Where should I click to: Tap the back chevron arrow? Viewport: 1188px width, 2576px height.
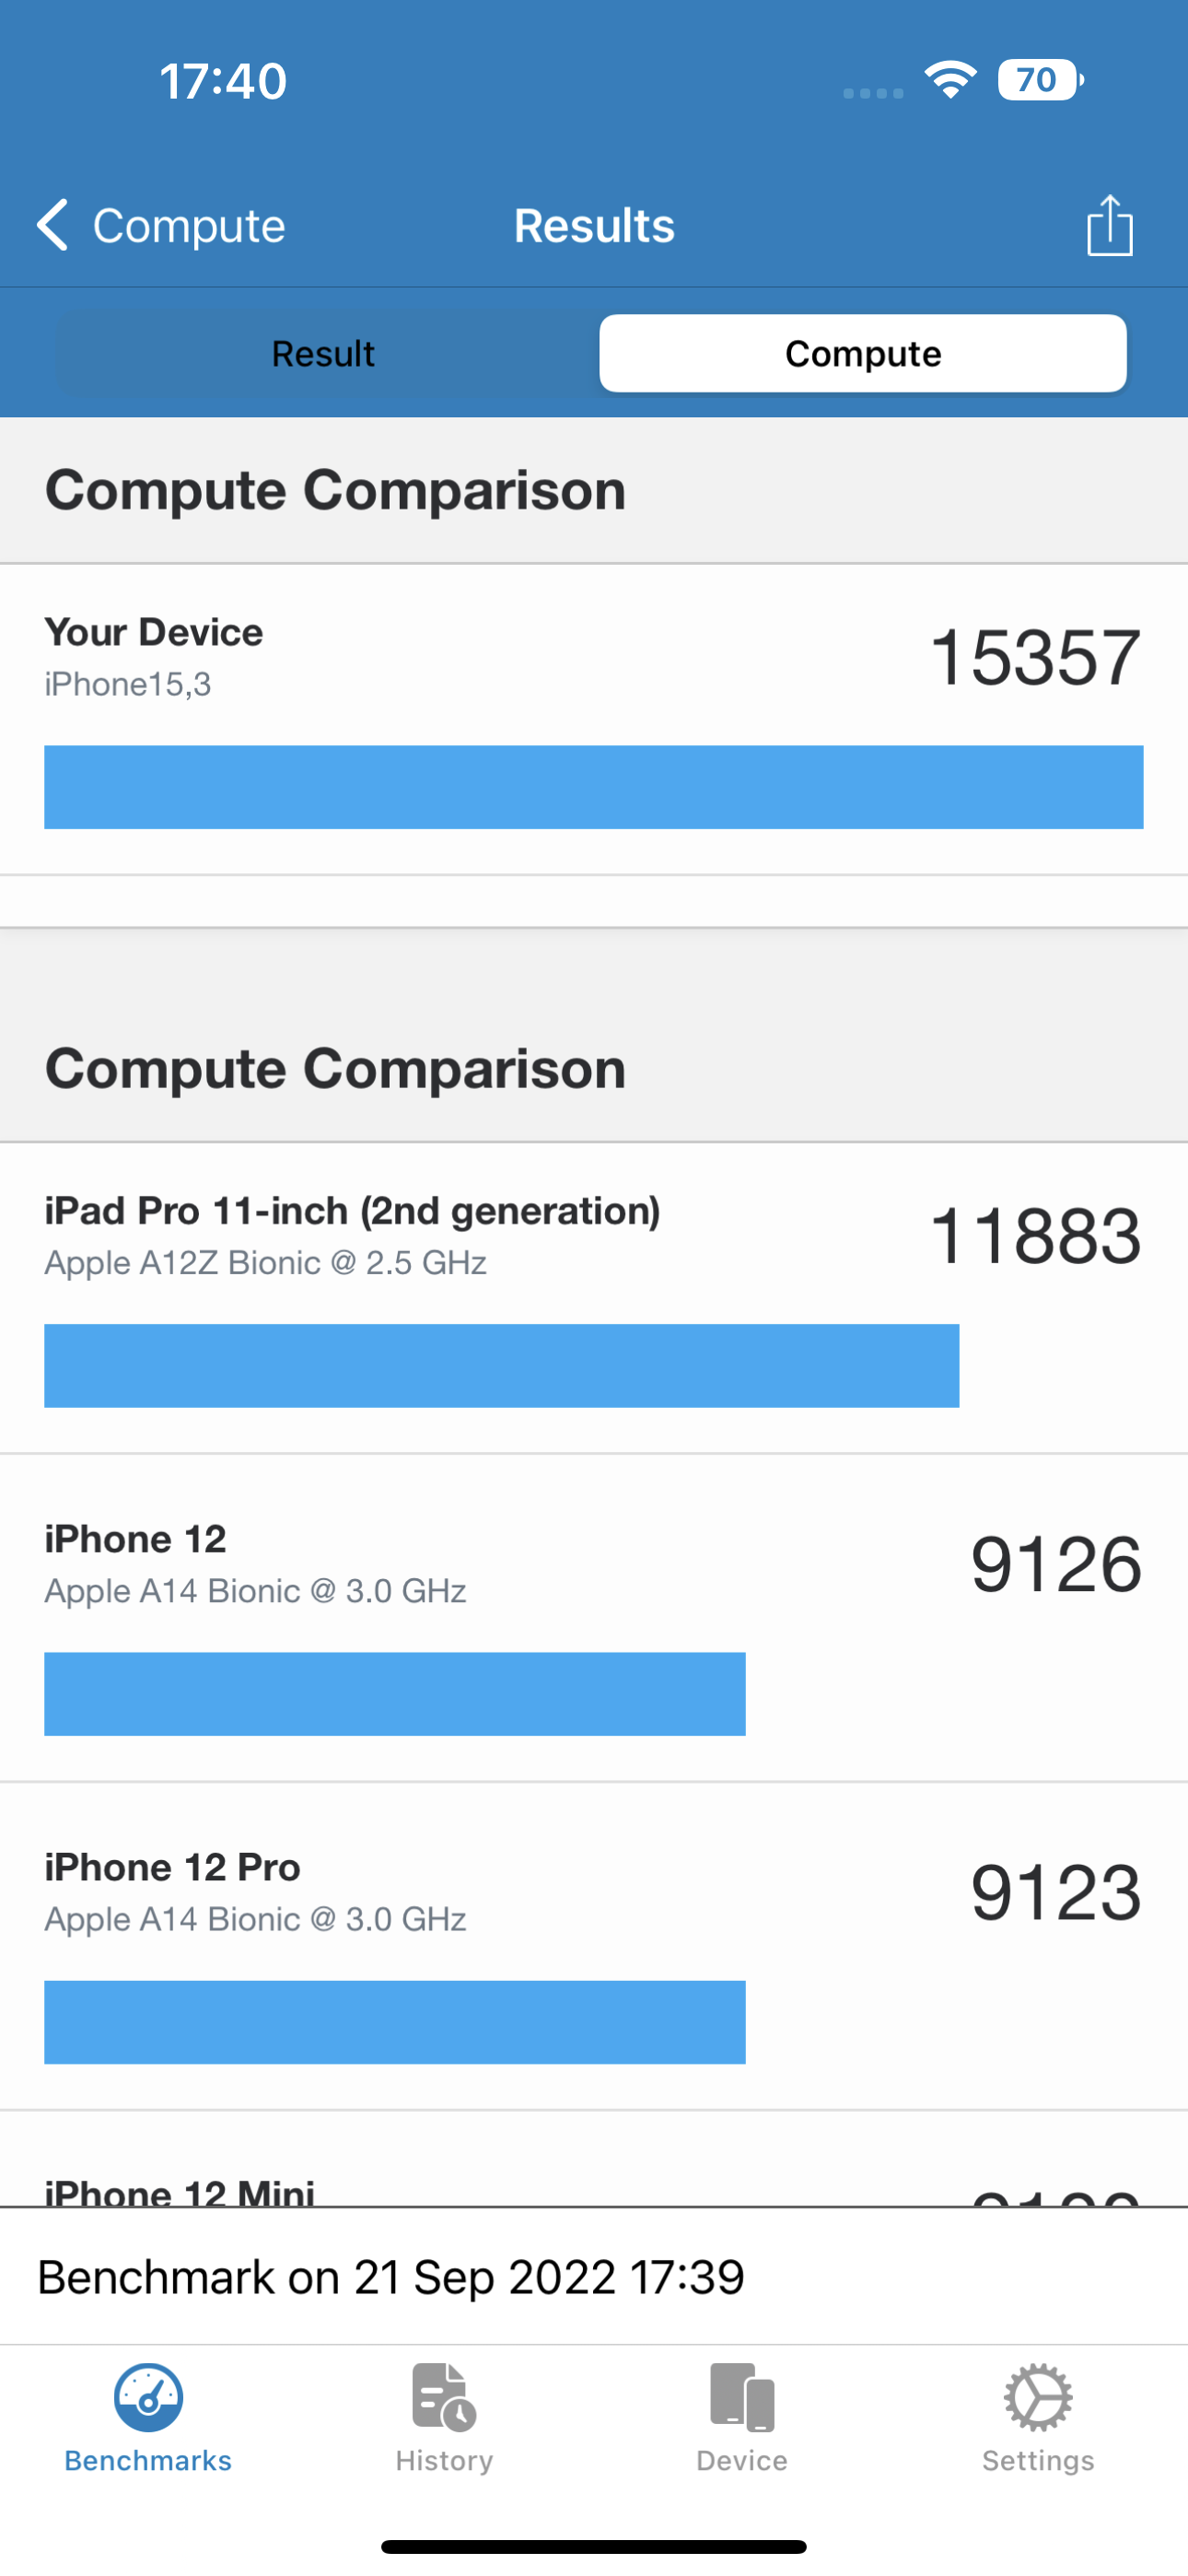pos(52,224)
